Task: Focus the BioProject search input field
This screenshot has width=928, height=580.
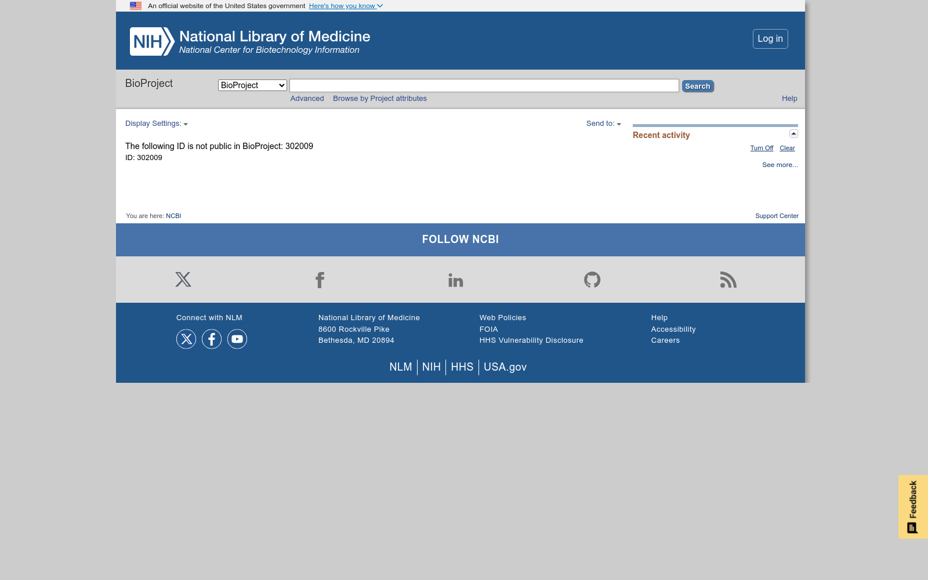Action: click(x=484, y=85)
